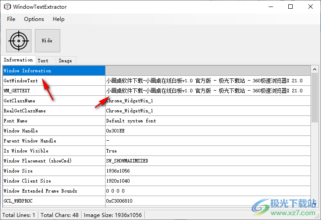Close the WindowTextExtractor window
This screenshot has height=220, width=321.
[x=311, y=7]
